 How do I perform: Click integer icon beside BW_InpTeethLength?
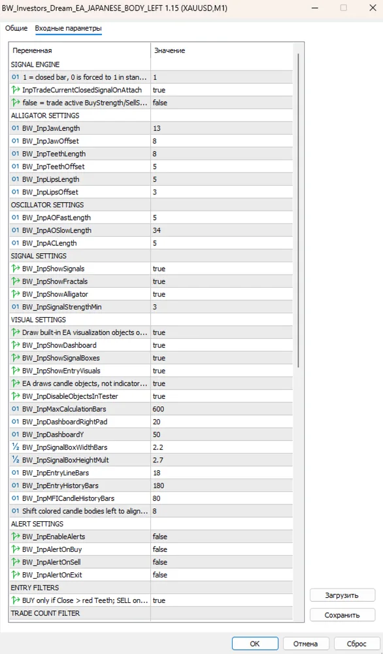16,154
